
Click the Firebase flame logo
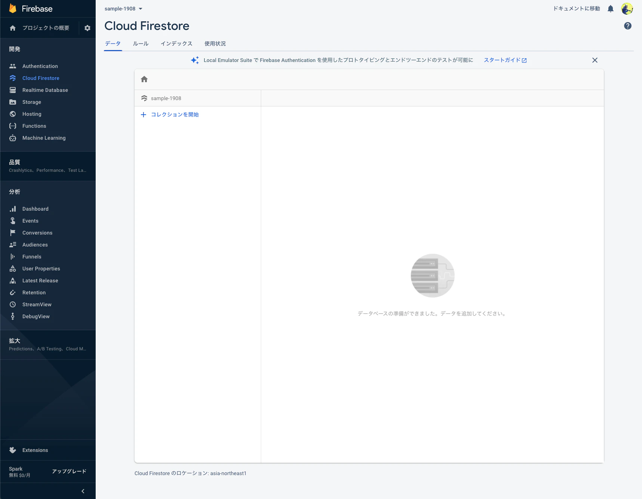pyautogui.click(x=13, y=9)
